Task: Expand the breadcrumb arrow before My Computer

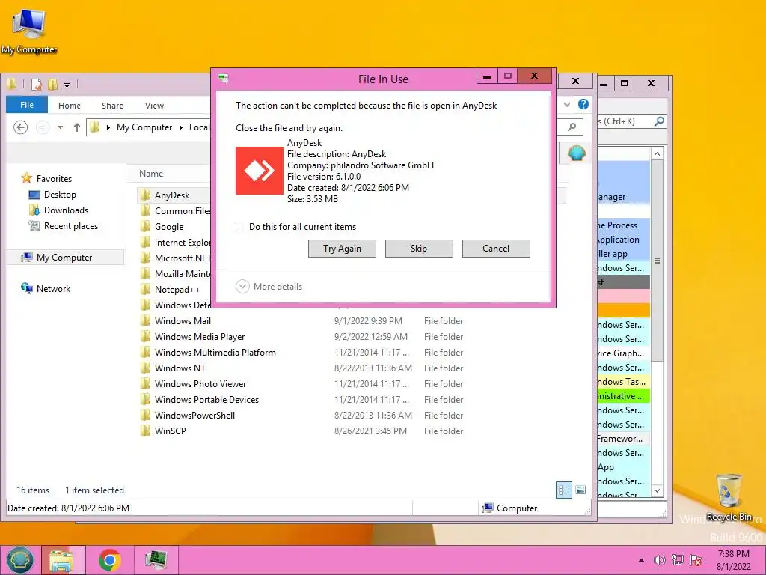Action: (x=108, y=127)
